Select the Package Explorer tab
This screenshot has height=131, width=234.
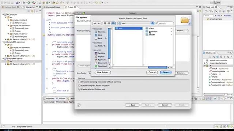click(10, 7)
